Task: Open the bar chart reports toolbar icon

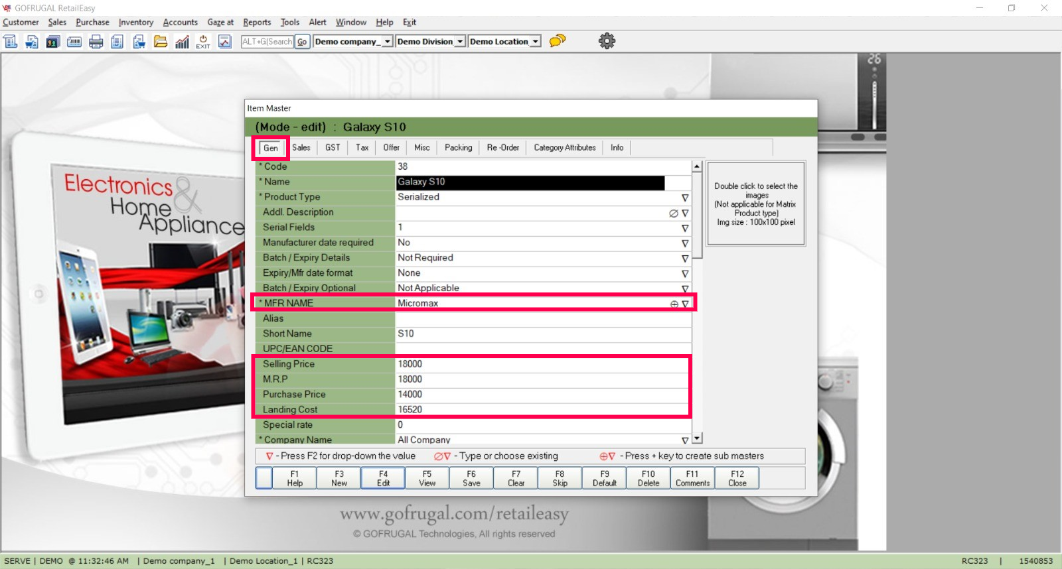Action: tap(182, 42)
